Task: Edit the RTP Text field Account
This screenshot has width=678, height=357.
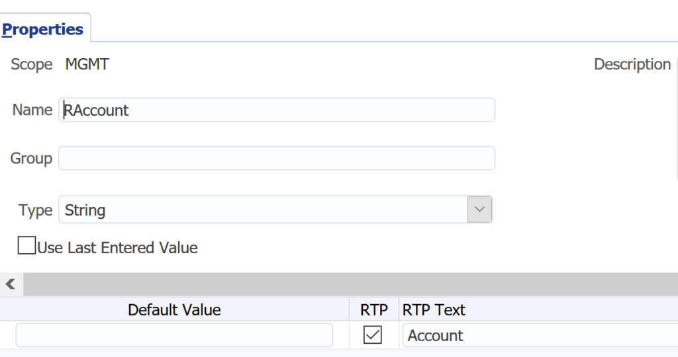Action: click(540, 335)
